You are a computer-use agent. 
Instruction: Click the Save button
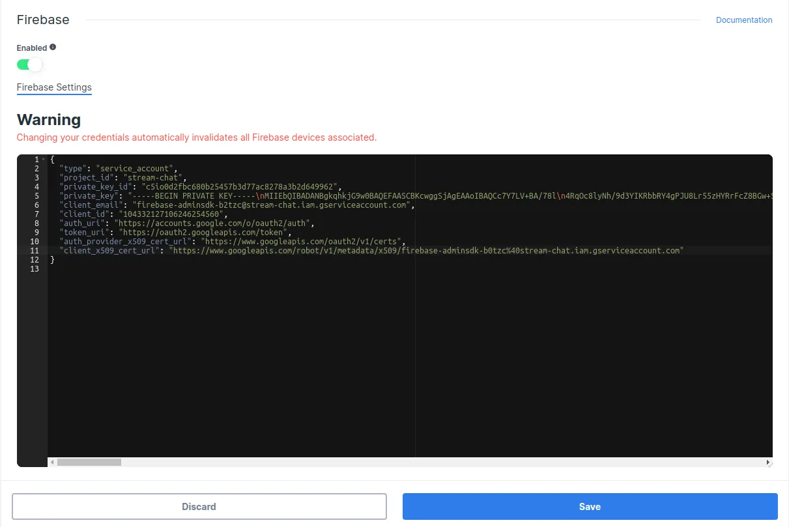(x=589, y=506)
